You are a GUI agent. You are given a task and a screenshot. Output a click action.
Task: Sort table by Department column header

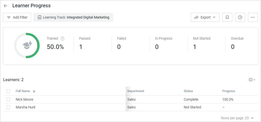[136, 91]
